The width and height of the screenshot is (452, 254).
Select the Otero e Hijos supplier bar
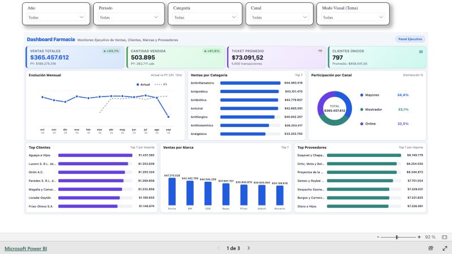tap(358, 206)
